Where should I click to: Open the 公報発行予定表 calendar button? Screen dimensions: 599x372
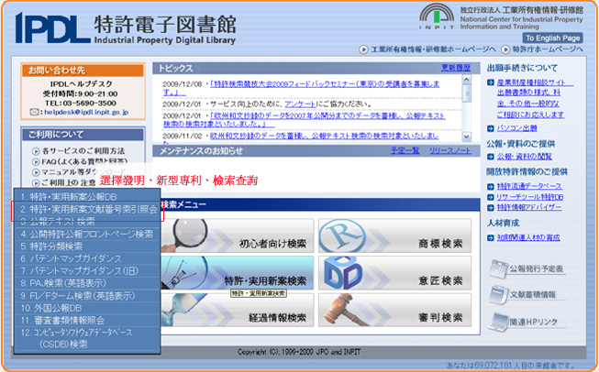point(527,269)
